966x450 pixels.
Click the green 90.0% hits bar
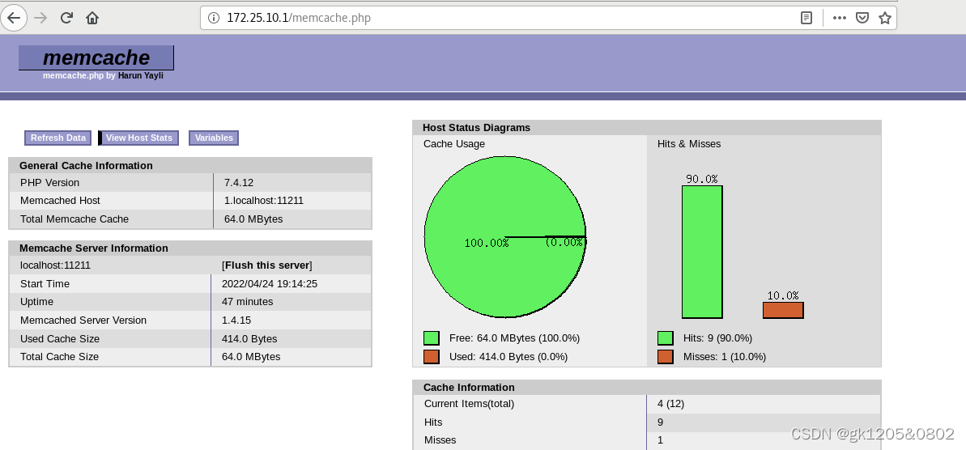point(702,252)
